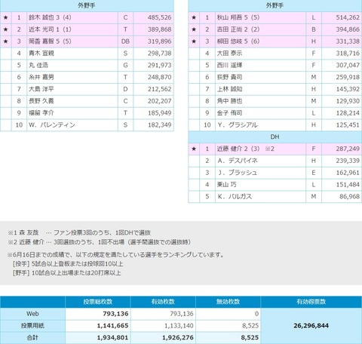The height and width of the screenshot is (344, 362).
Task: Click the 合計 row label
Action: [32, 337]
